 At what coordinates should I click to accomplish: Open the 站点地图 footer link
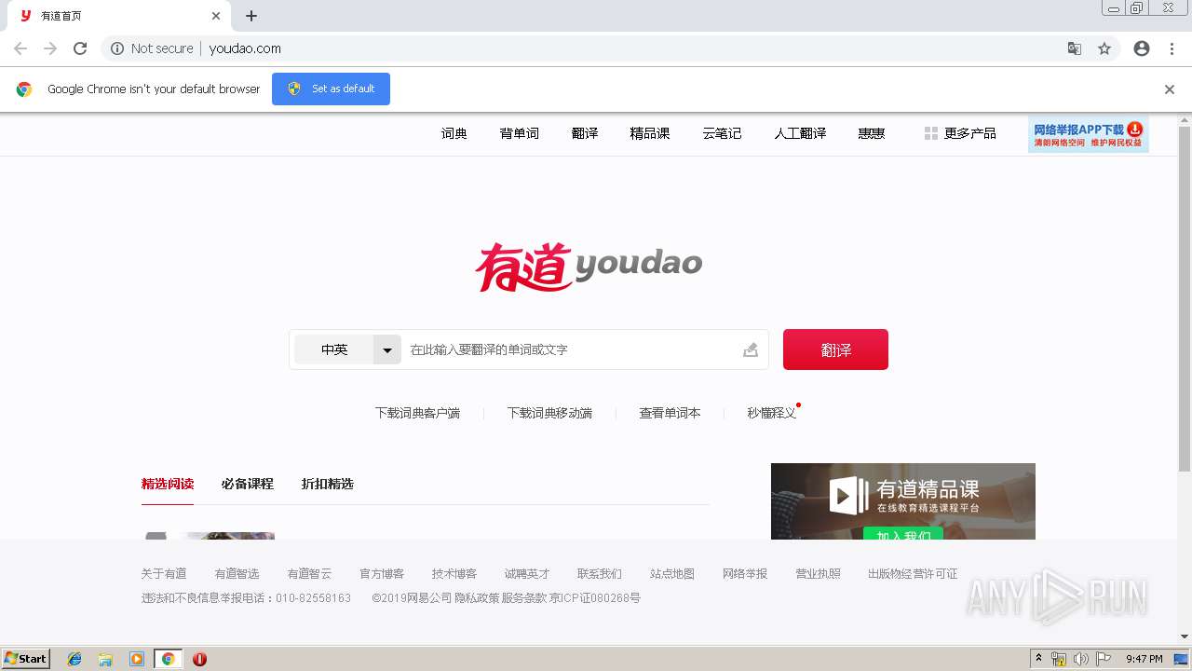pyautogui.click(x=672, y=574)
